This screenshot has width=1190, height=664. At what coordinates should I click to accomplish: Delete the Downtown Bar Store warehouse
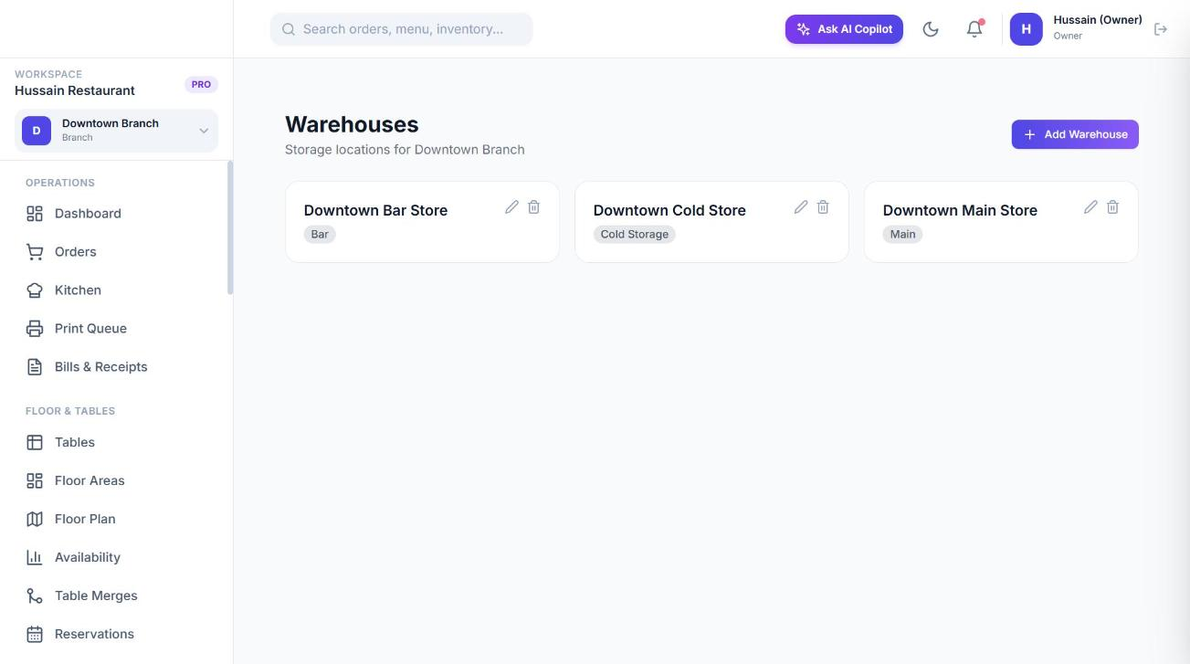[534, 207]
